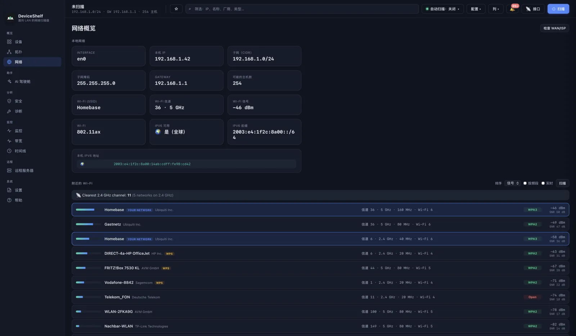Select 设备 in the sidebar

[x=32, y=42]
